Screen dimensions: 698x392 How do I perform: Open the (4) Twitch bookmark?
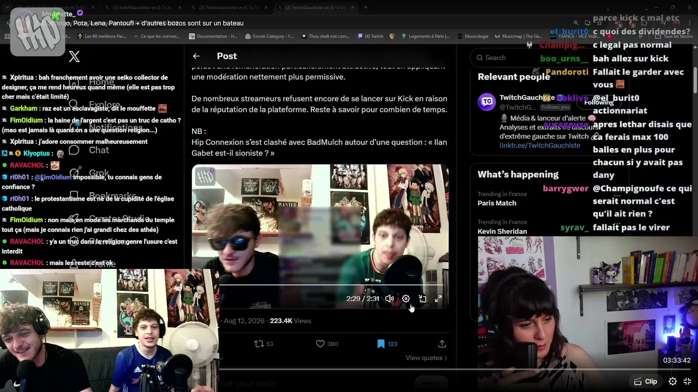(371, 36)
